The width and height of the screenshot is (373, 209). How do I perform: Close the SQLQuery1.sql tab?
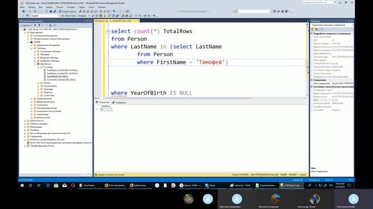coord(138,21)
